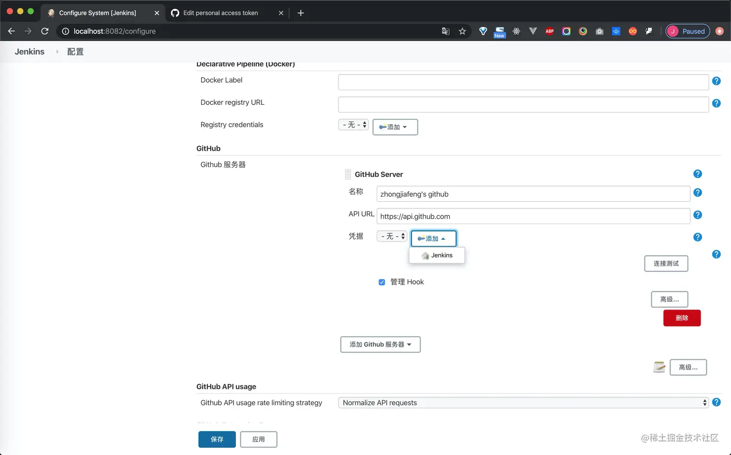Click the Jenkins breadcrumb link
Image resolution: width=731 pixels, height=455 pixels.
pyautogui.click(x=29, y=52)
